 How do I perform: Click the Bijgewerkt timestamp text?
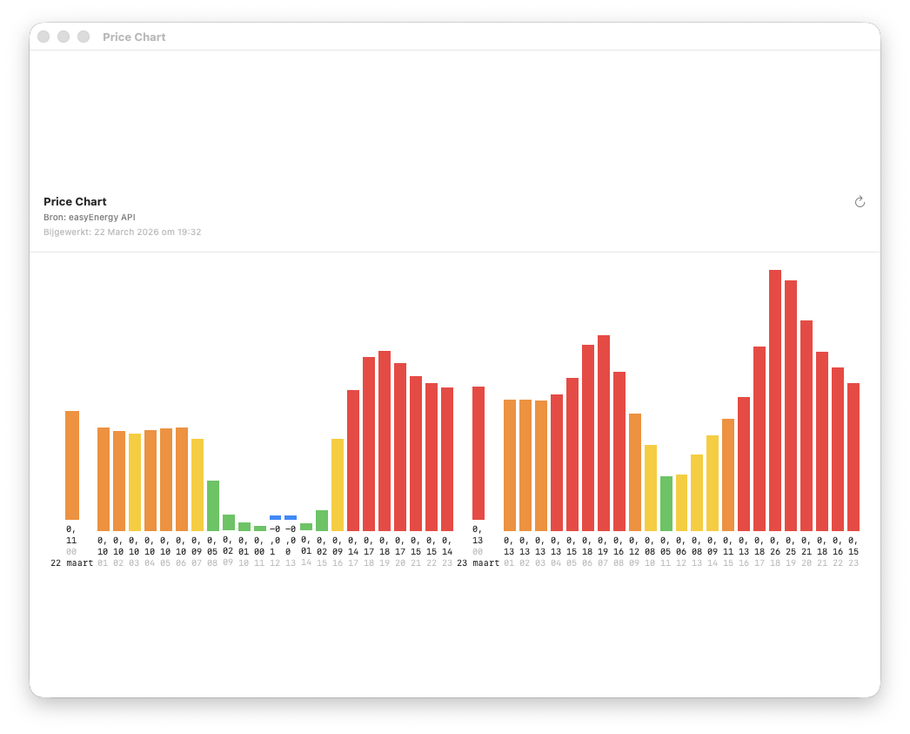tap(123, 232)
